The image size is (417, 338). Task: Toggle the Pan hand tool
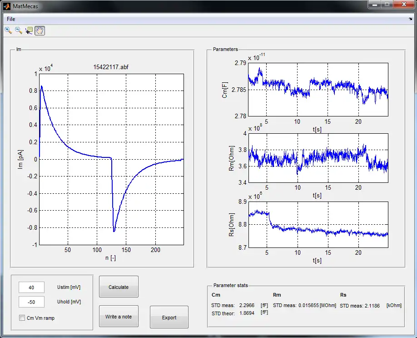[40, 30]
